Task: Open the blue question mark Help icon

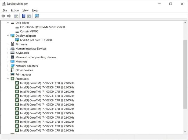Action: pos(24,16)
